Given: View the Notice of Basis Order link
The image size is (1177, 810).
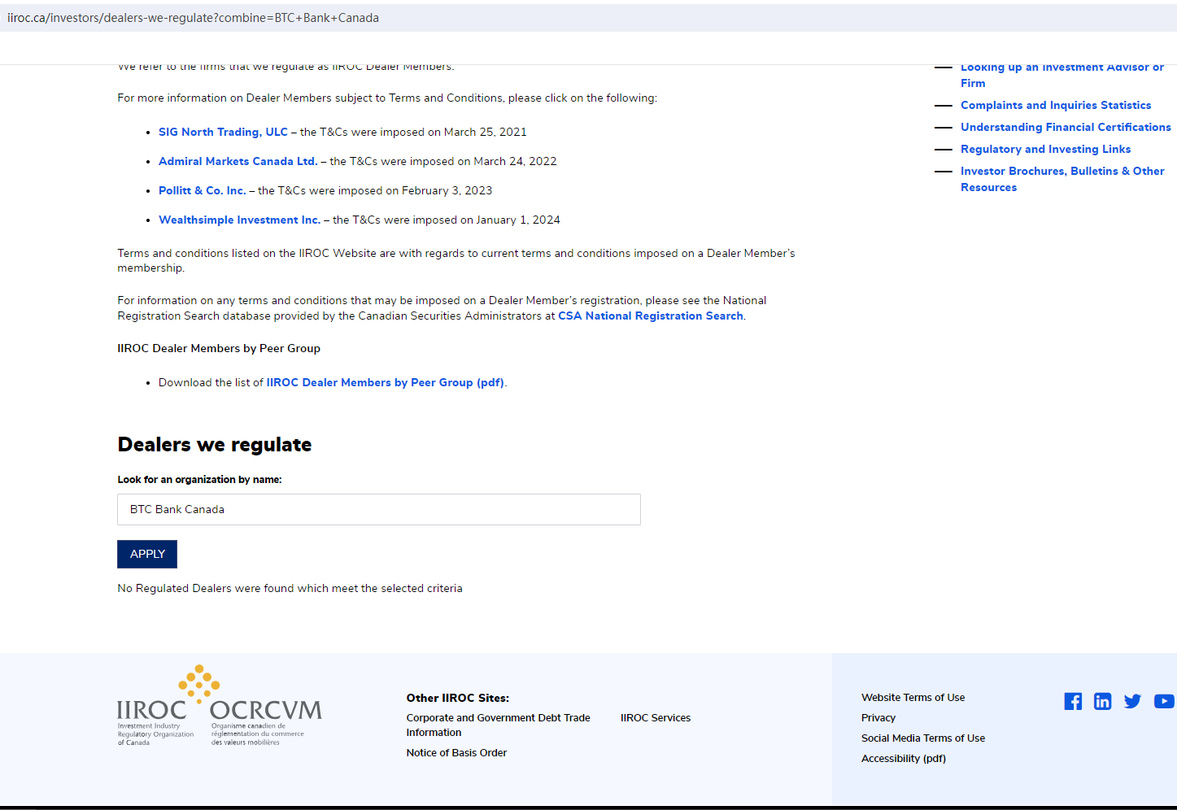Looking at the screenshot, I should click(456, 752).
